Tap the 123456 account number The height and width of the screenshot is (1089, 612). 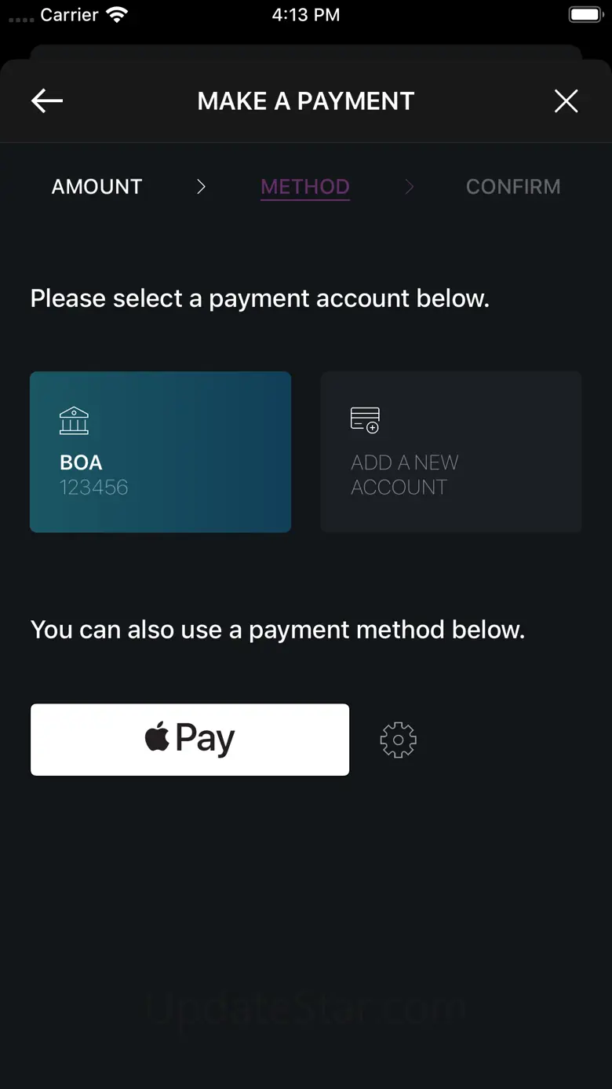93,488
